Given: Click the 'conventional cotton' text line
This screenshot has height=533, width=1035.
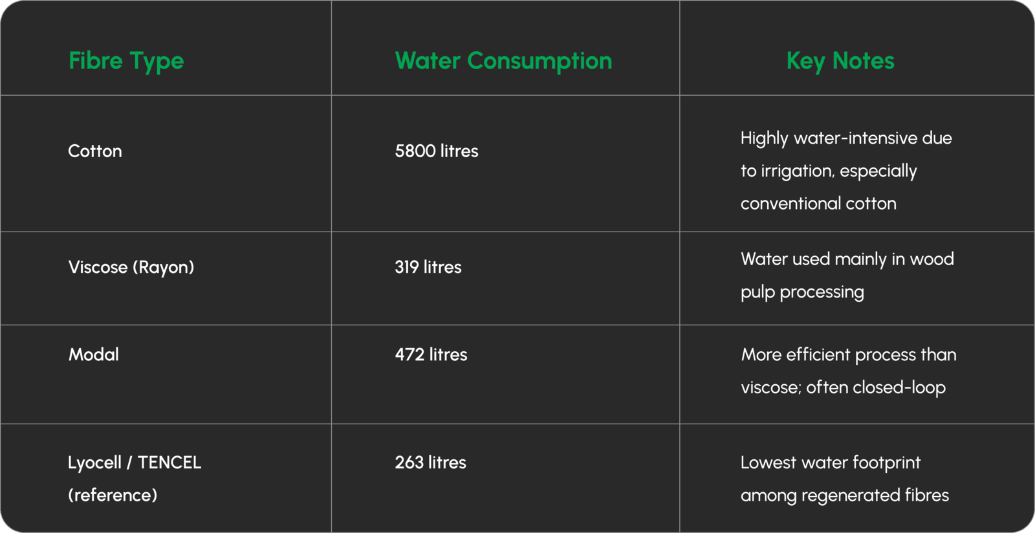Looking at the screenshot, I should [818, 204].
